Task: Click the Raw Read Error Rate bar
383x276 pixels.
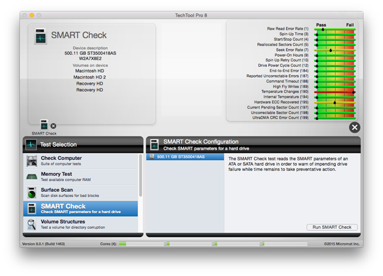Action: click(x=334, y=29)
